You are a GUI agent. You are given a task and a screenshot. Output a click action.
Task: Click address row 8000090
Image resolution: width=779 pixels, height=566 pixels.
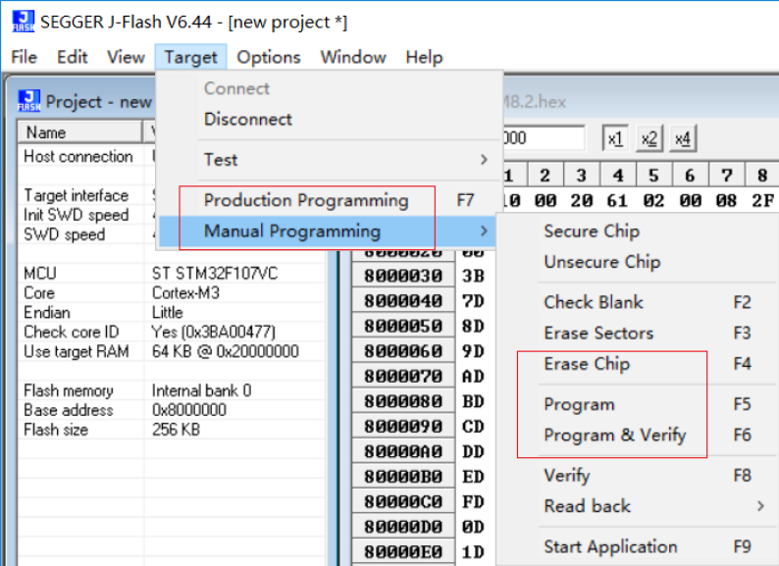coord(403,427)
